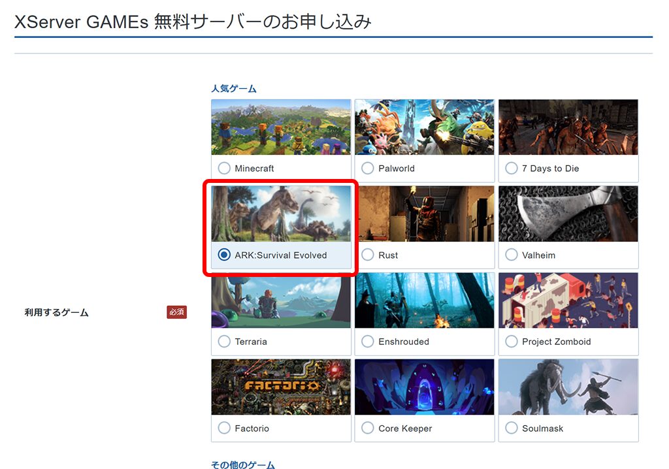
Task: Choose Terraria radio button
Action: coord(224,342)
